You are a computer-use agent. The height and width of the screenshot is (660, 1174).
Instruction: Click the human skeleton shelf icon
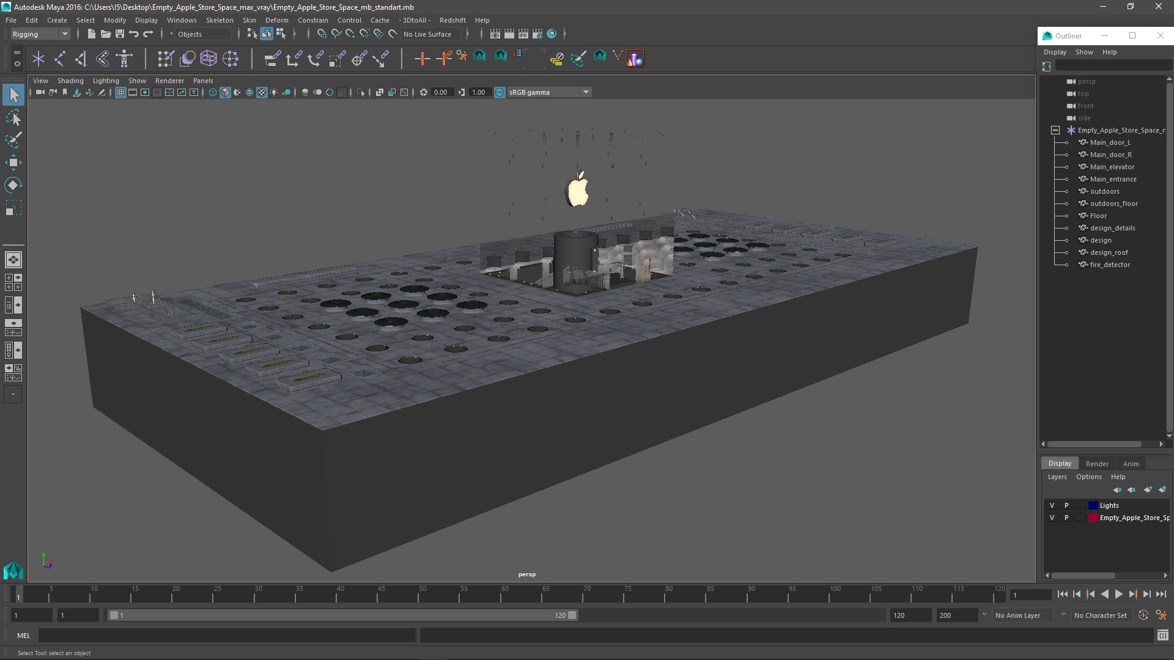click(x=124, y=59)
